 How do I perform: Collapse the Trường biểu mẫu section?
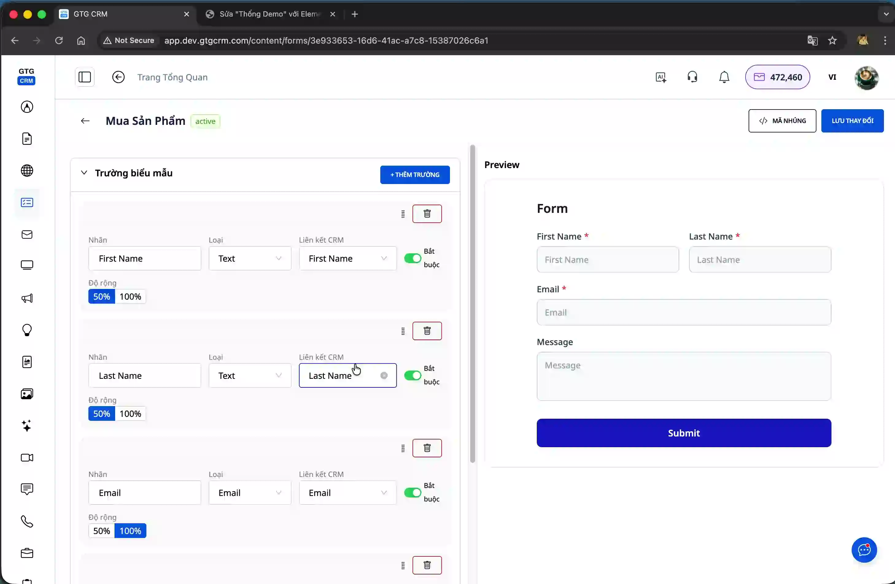[x=84, y=173]
